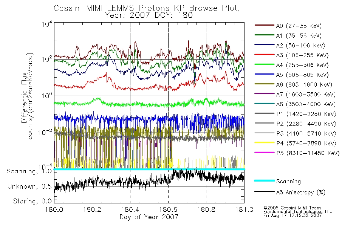Click the bright green A4 legend line
359x226 pixels.
tap(265, 64)
